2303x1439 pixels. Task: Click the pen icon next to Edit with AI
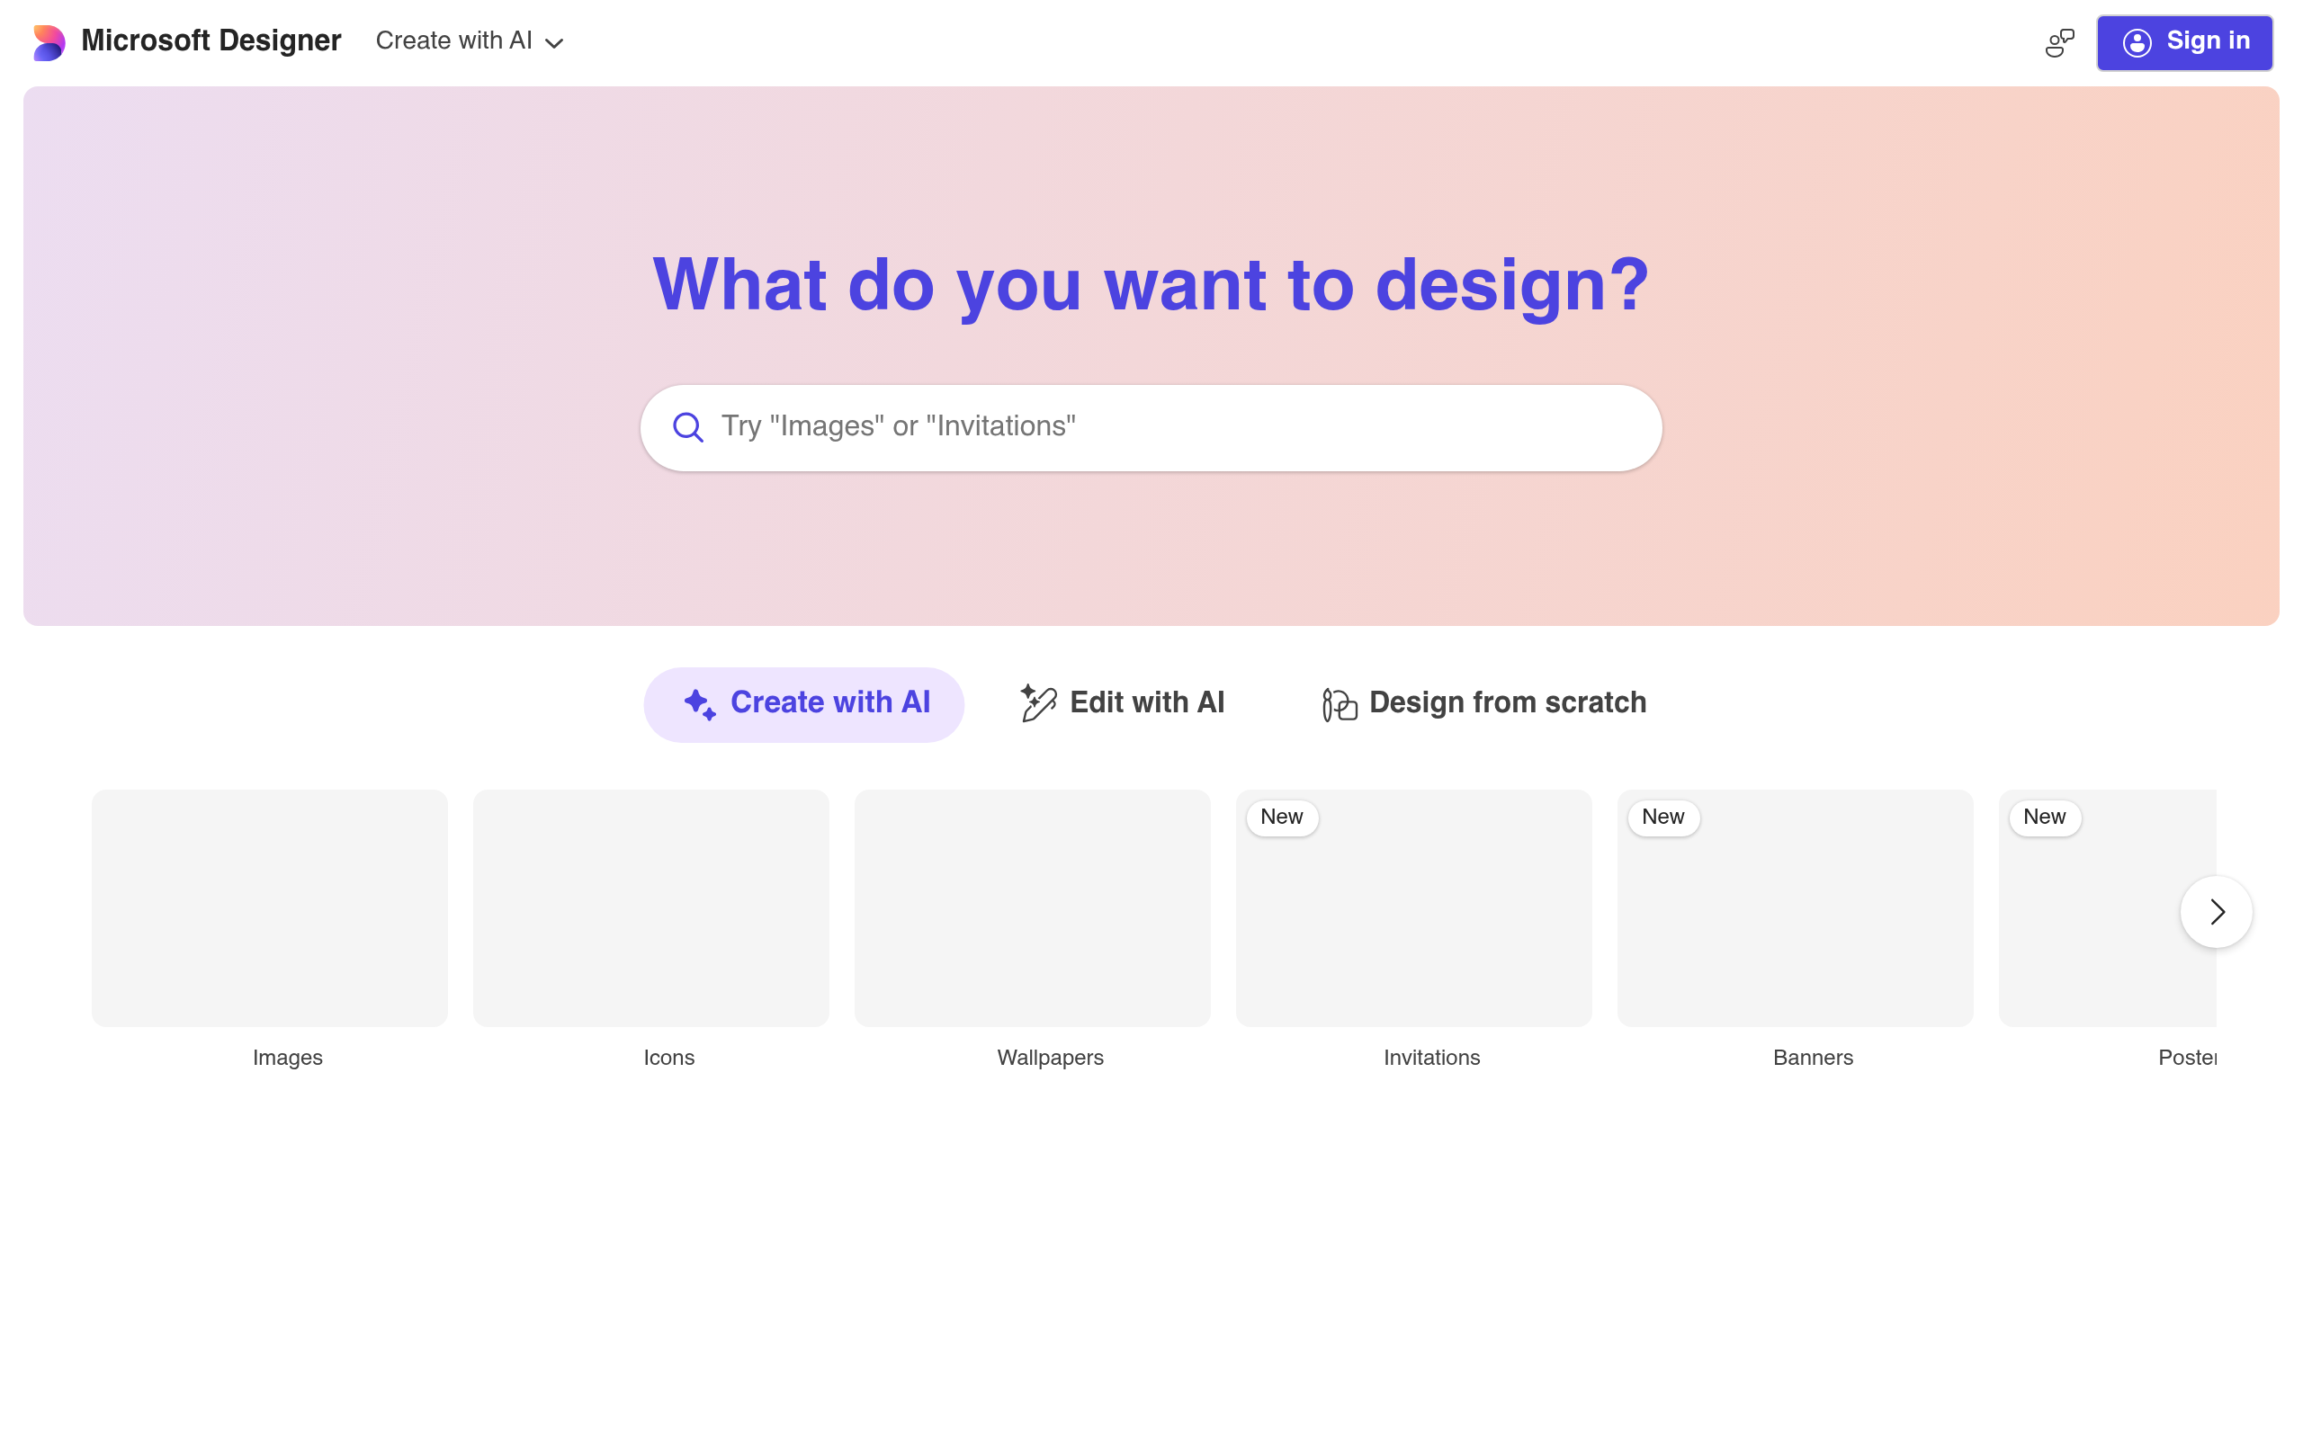(x=1037, y=702)
